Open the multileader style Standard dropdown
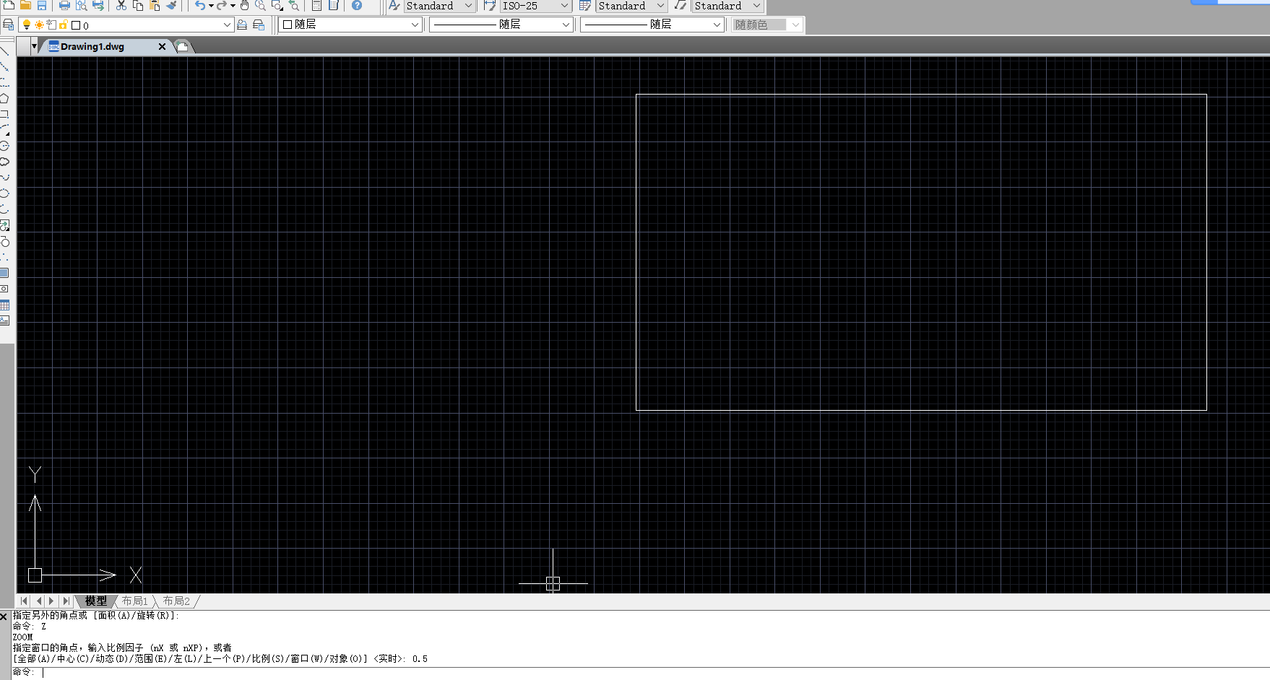Screen dimensions: 1270x680 point(756,6)
